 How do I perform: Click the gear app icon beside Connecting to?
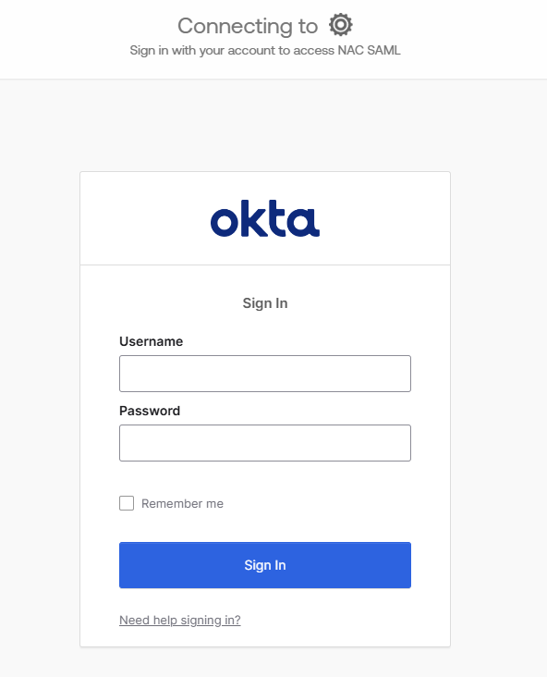tap(341, 25)
